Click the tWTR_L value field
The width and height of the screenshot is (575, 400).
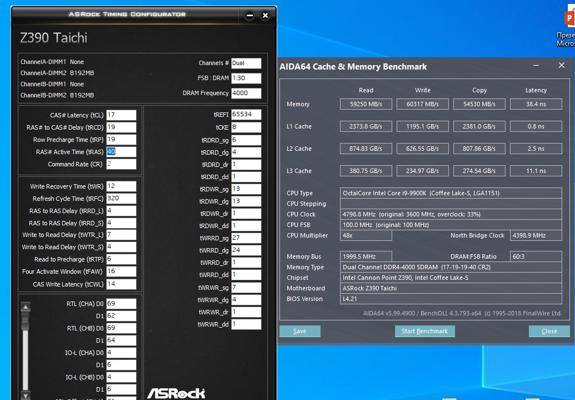121,235
